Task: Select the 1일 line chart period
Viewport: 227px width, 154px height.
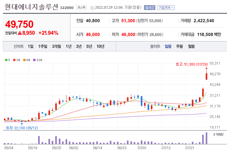Action: tap(31, 46)
